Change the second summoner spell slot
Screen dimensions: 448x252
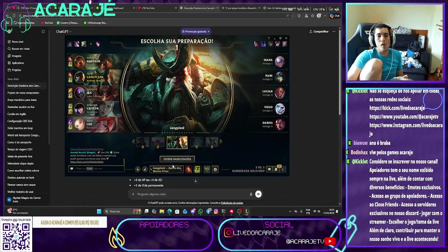pyautogui.click(x=197, y=169)
